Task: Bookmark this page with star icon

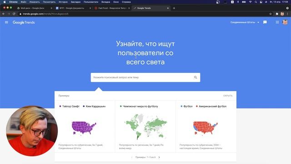Action: coord(271,14)
